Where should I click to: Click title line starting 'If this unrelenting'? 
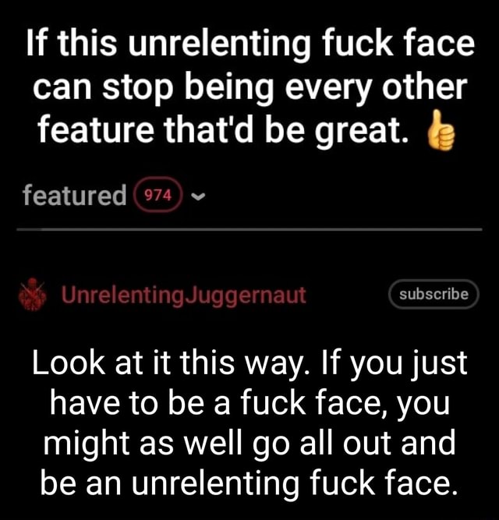[x=250, y=45]
